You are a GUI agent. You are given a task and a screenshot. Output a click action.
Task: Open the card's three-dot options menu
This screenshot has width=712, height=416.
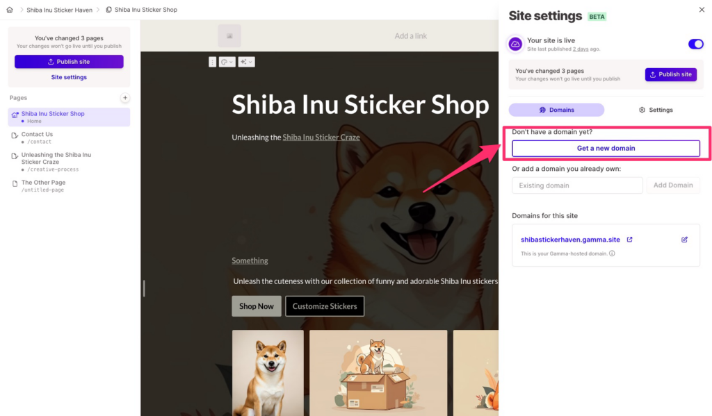tap(213, 62)
